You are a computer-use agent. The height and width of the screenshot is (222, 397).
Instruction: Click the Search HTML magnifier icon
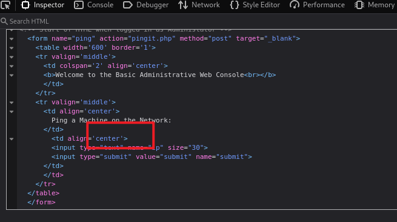click(x=4, y=21)
